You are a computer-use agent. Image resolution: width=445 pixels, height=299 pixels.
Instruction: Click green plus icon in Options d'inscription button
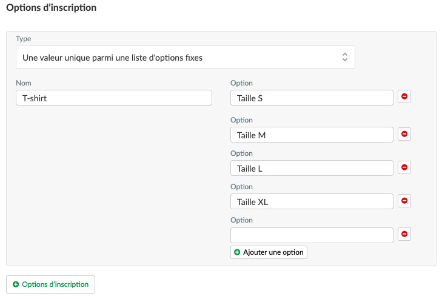pyautogui.click(x=16, y=284)
